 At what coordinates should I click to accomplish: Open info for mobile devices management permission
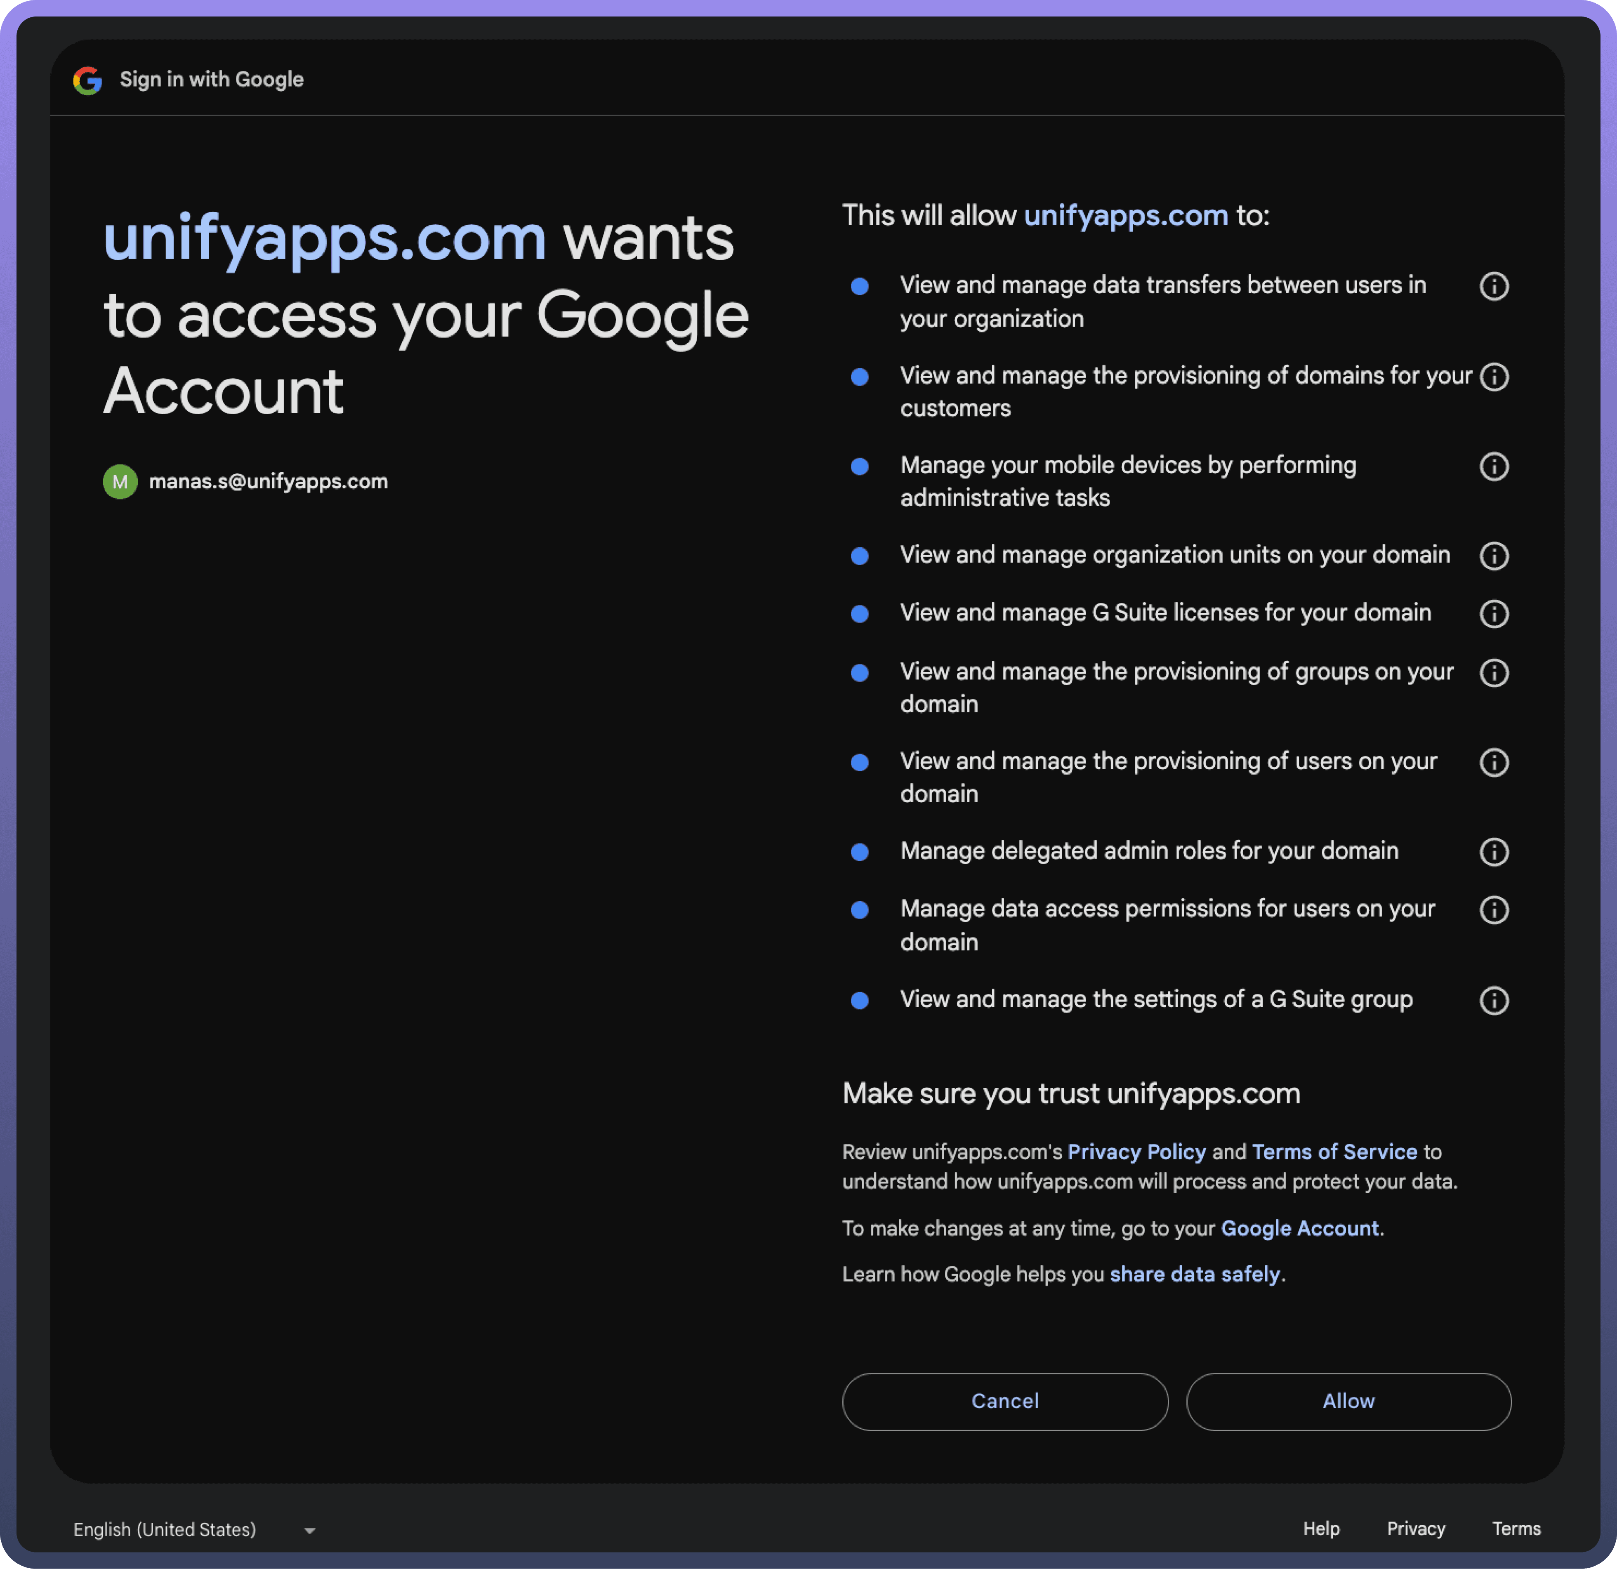(1493, 467)
